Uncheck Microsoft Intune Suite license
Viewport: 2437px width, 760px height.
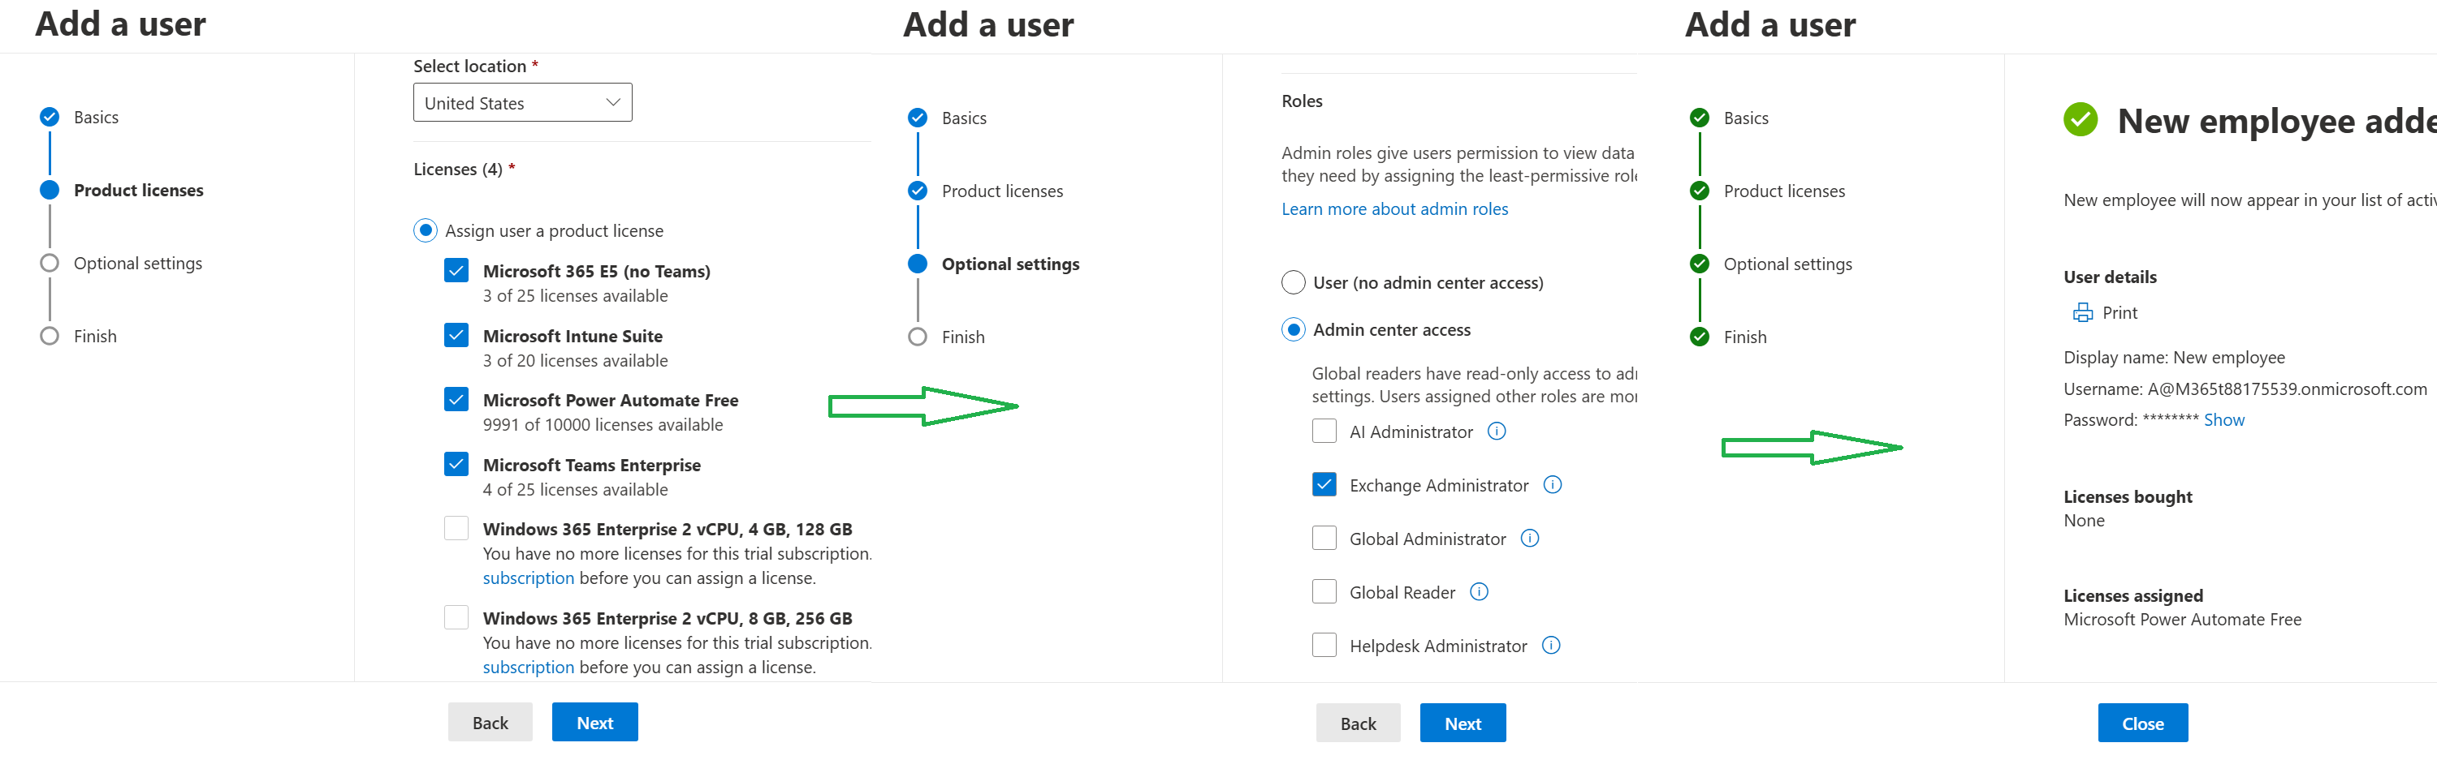tap(456, 336)
